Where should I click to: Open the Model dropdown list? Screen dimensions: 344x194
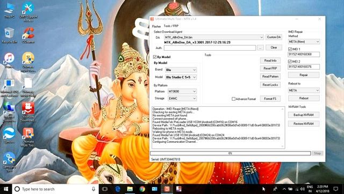181,77
